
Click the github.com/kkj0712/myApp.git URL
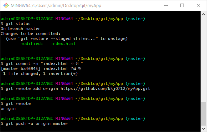[105, 88]
